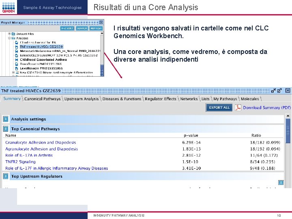Click the Project Manager scrollbar thumb
The width and height of the screenshot is (292, 219).
pyautogui.click(x=102, y=70)
